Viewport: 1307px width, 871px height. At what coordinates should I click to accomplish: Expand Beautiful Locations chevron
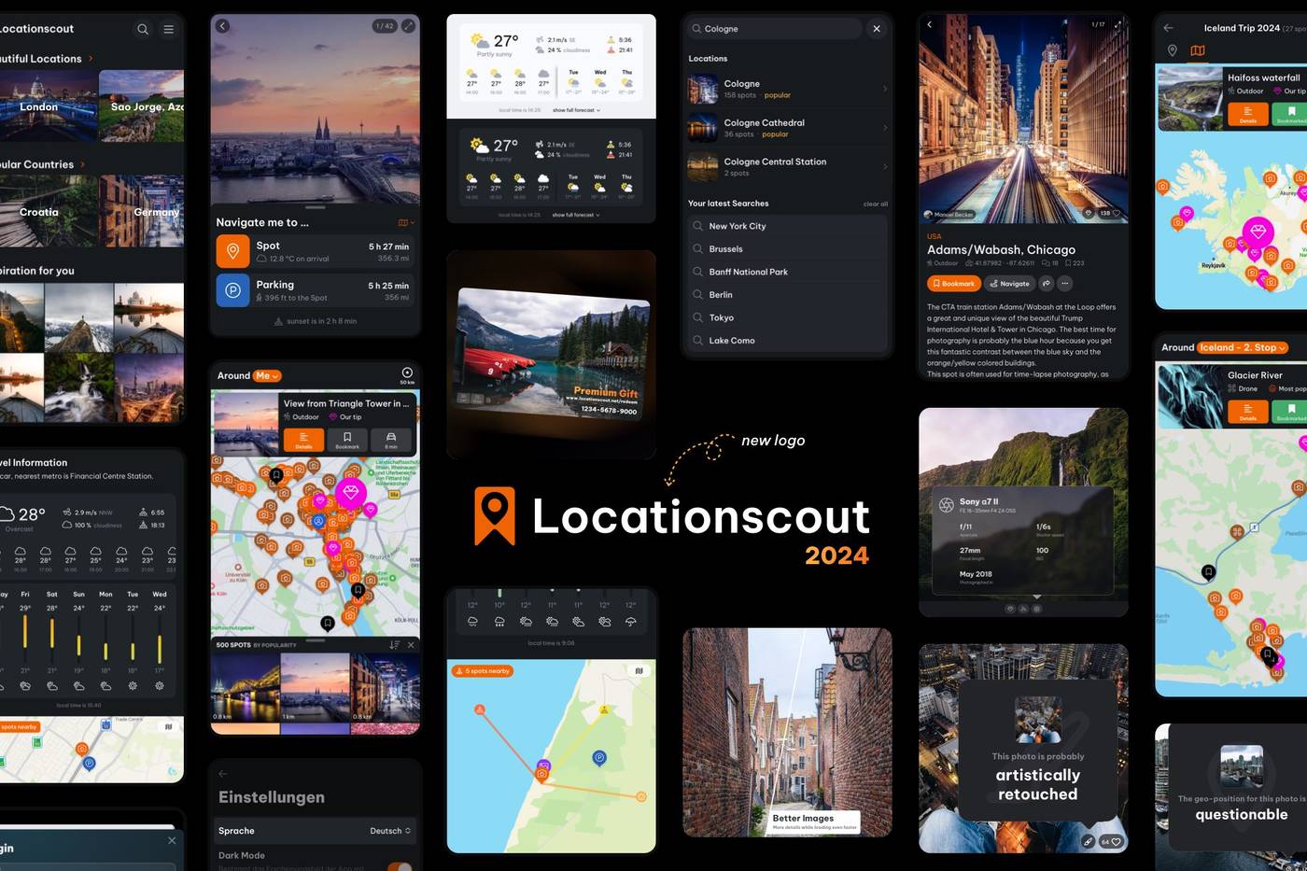(x=91, y=59)
